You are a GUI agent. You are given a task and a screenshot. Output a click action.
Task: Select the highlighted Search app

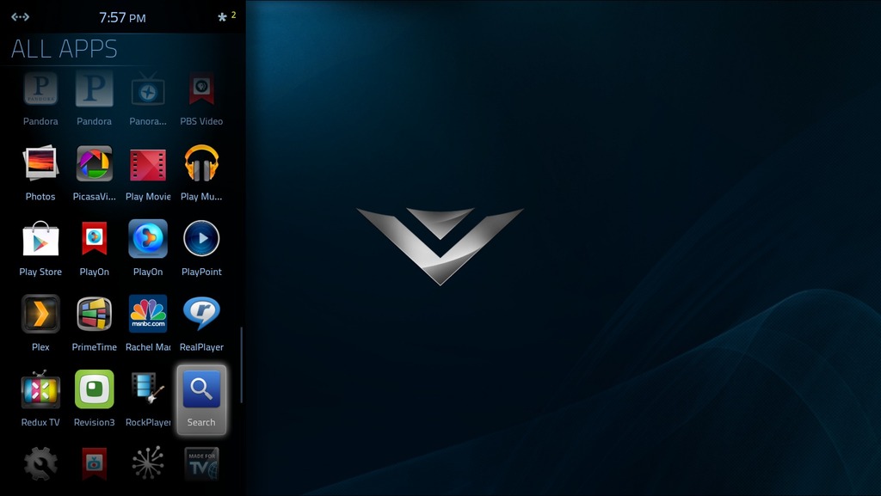click(x=201, y=400)
